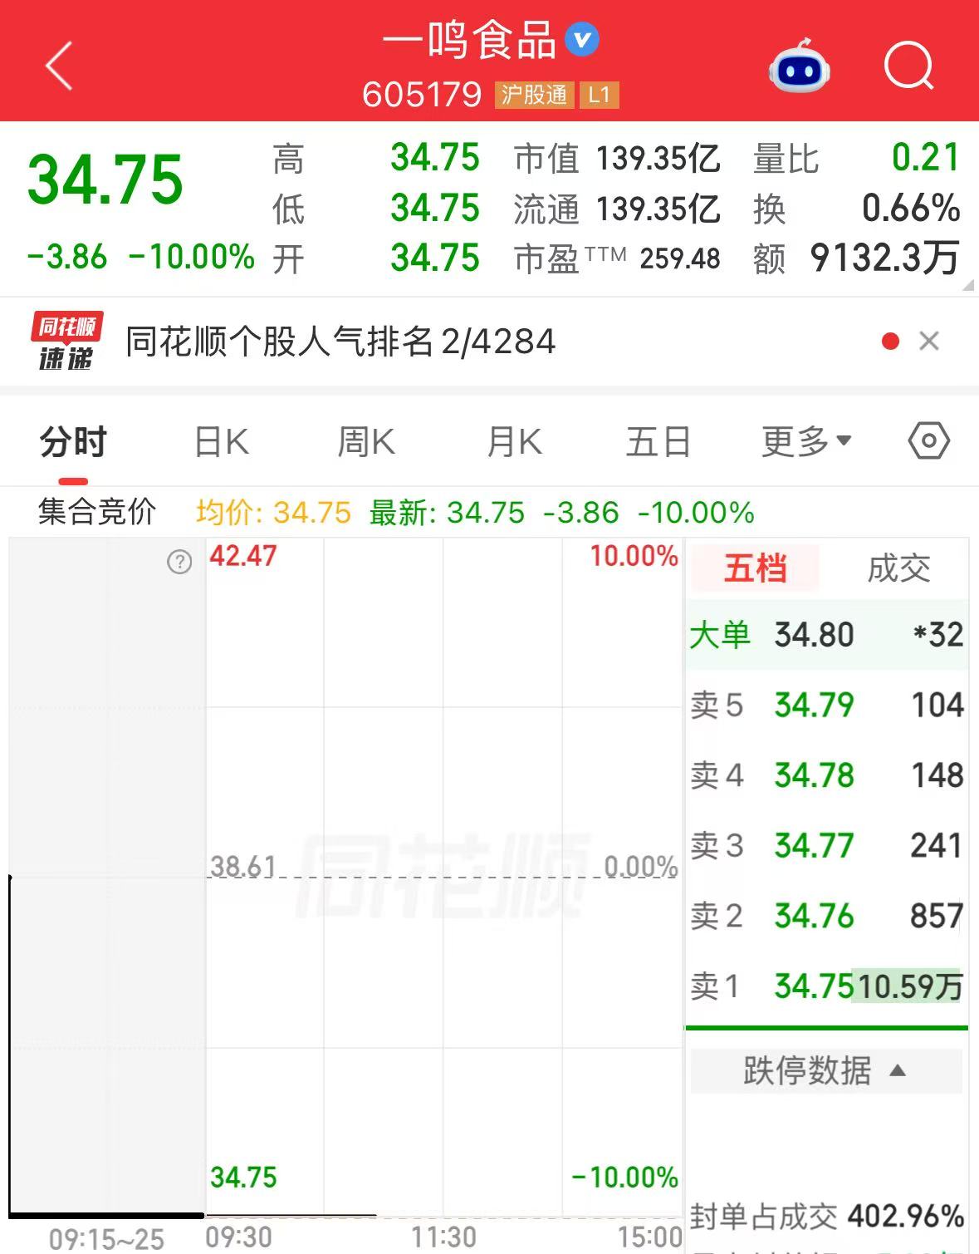Viewport: 979px width, 1254px height.
Task: Tap the 42.47 upper limit price label
Action: 242,555
